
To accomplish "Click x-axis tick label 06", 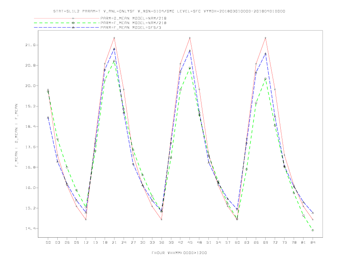I will pyautogui.click(x=67, y=242).
